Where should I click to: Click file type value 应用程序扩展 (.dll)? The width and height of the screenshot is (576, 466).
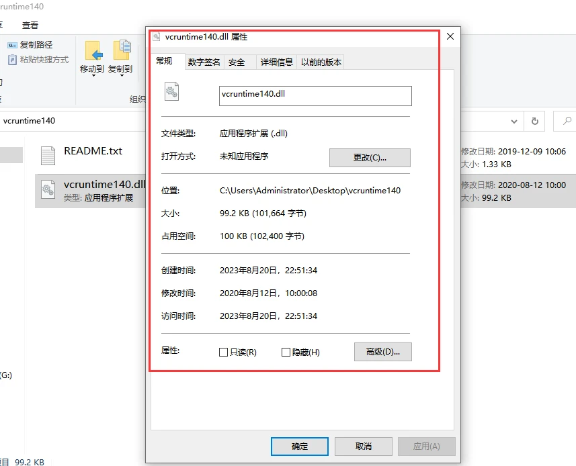pyautogui.click(x=253, y=134)
